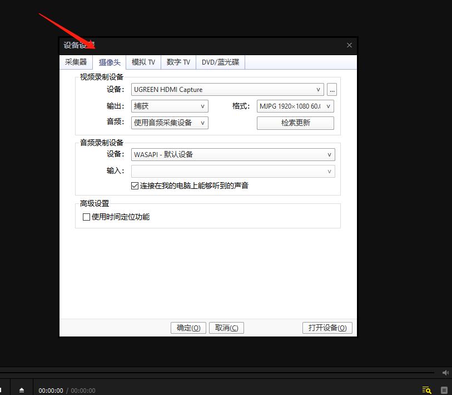Mute audio via the speaker icon
This screenshot has width=452, height=395.
coord(445,373)
